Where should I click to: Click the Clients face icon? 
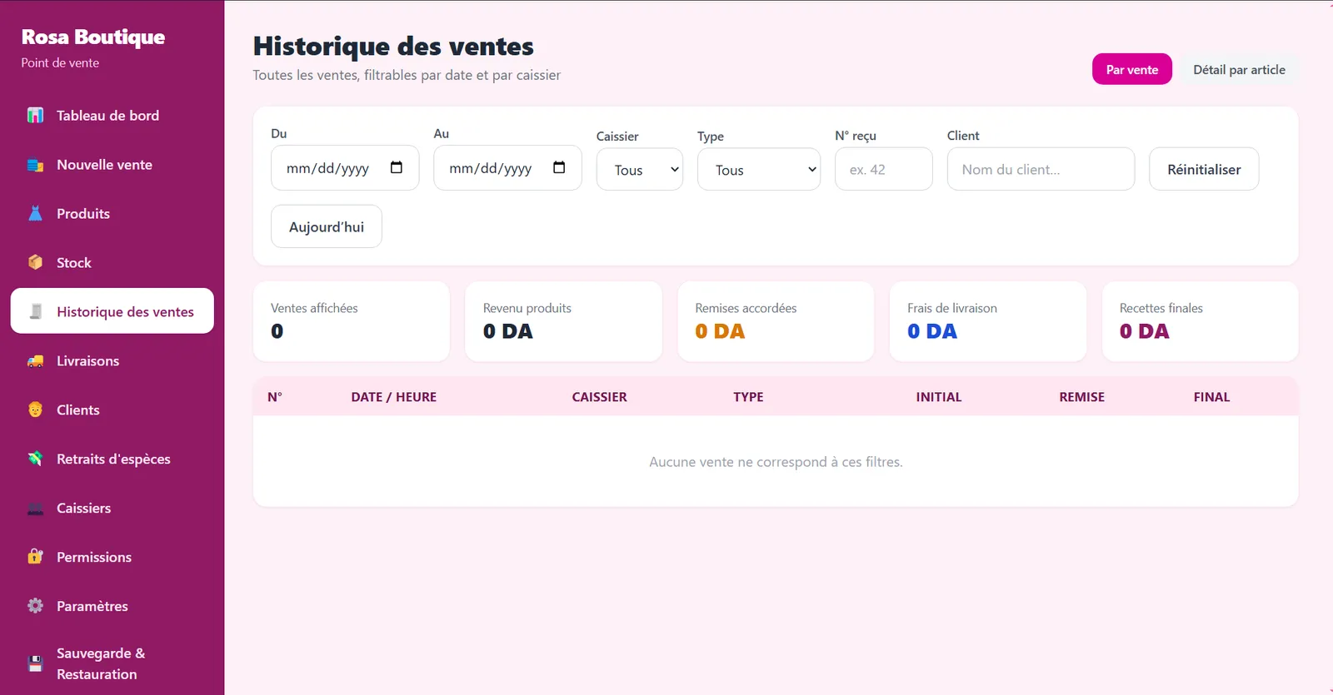click(35, 410)
